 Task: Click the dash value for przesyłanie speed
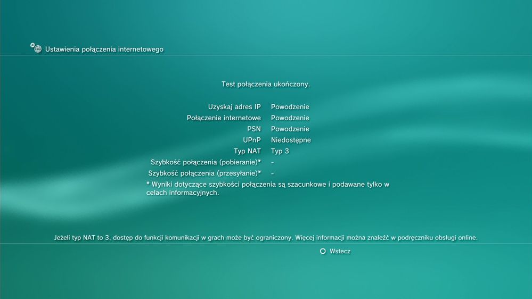[x=273, y=173]
